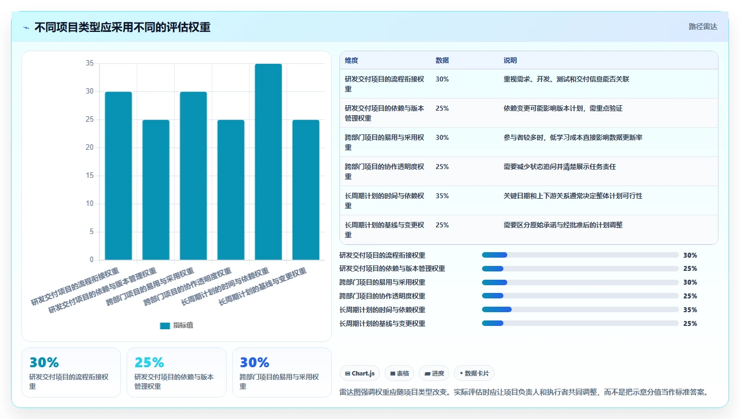Click the 研发交付项目的流程衔接权重 progress bar
This screenshot has width=740, height=419.
pyautogui.click(x=580, y=255)
